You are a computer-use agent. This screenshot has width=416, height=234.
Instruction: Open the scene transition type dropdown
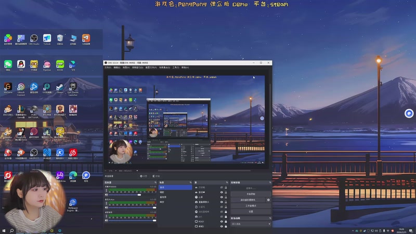251,224
